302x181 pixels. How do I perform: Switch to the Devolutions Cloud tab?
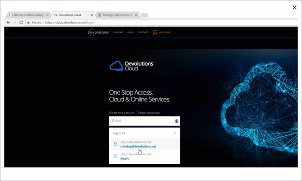[x=73, y=15]
